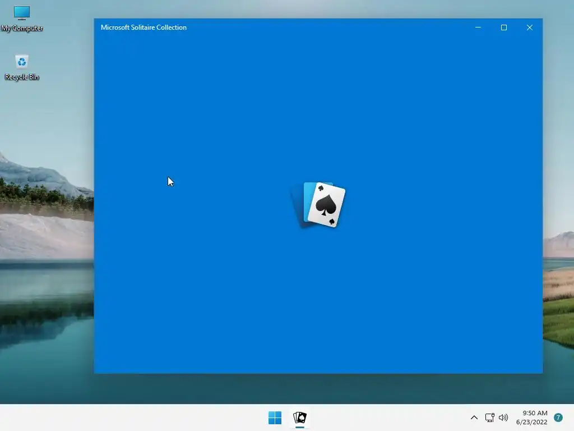Click the Microsoft Solitaire Collection title text
Viewport: 574px width, 431px height.
(143, 27)
